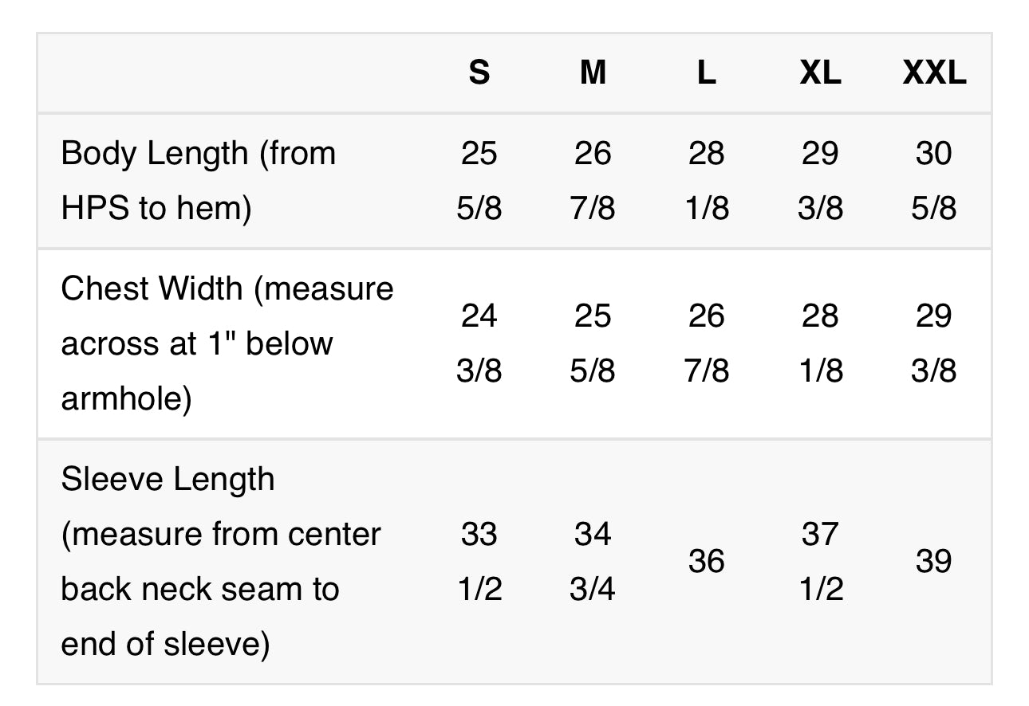This screenshot has width=1029, height=706.
Task: Click the S size column header
Action: point(479,73)
